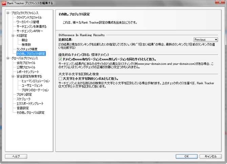Open サーチエンジンAPIキー settings
227x164 pixels.
point(30,31)
